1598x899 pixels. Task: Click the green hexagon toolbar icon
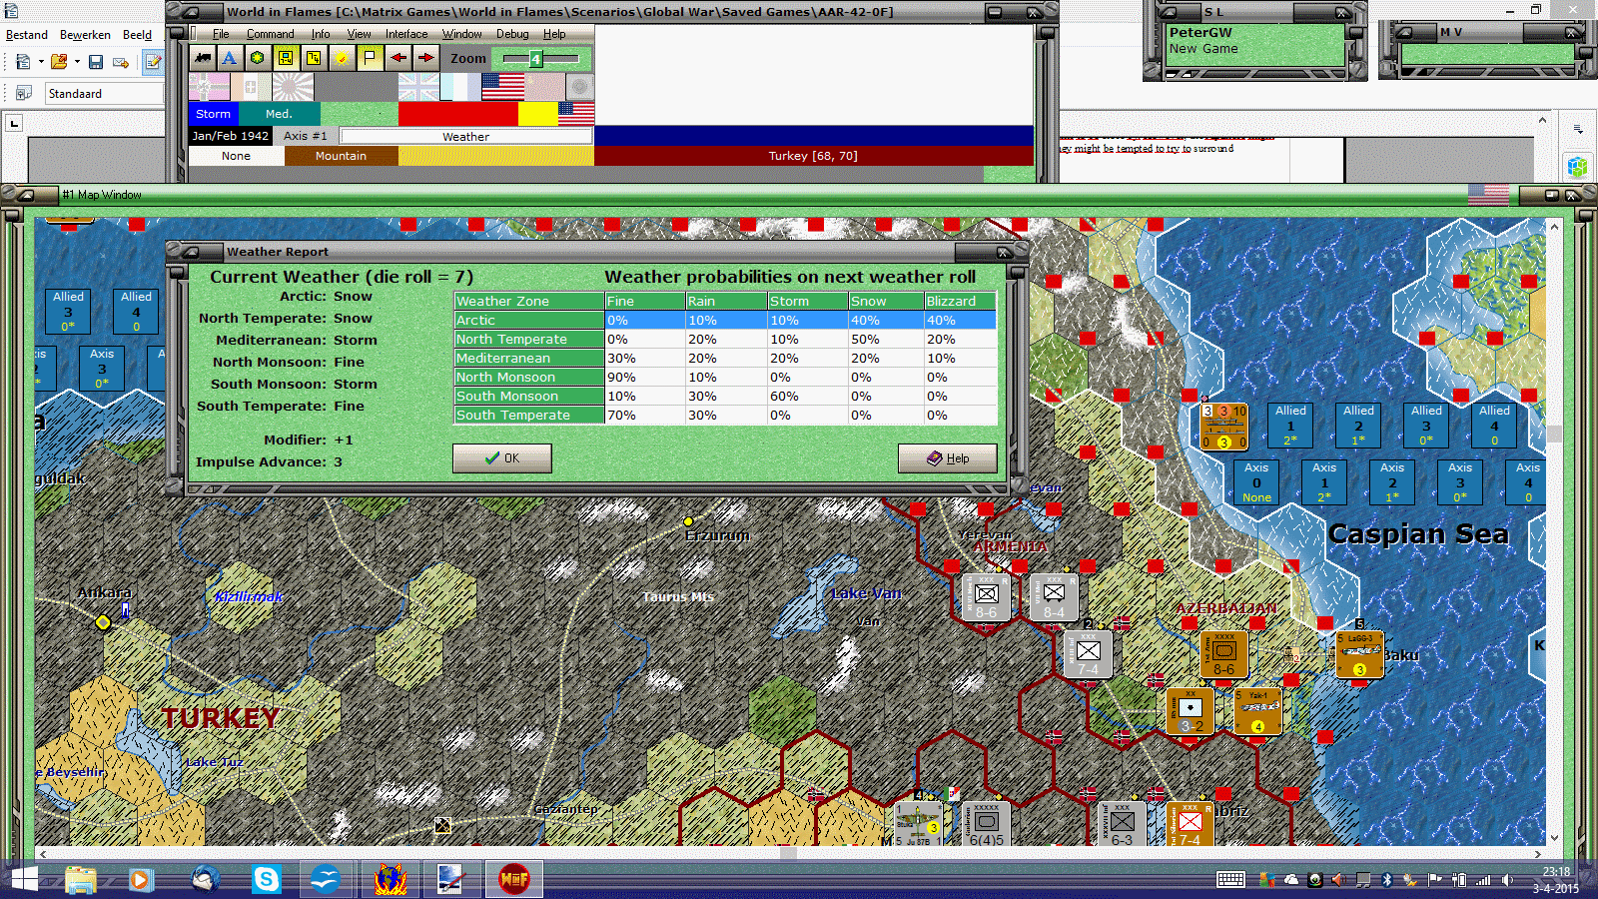(258, 58)
